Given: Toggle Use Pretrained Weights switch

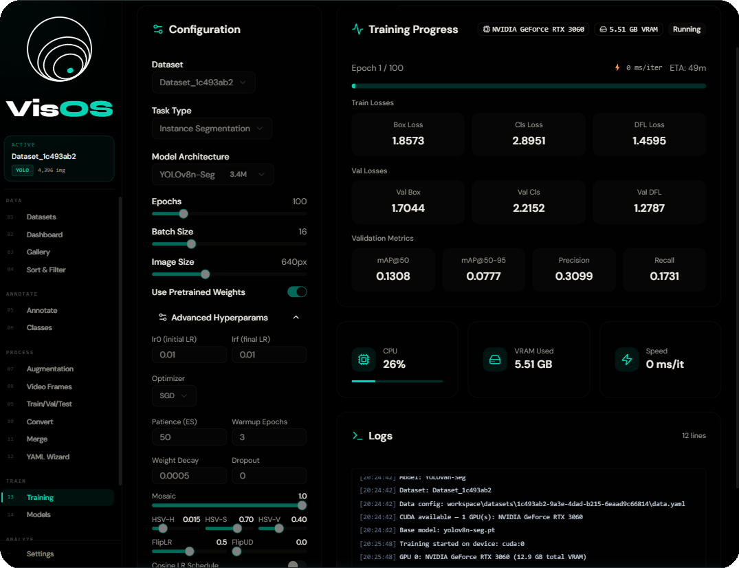Looking at the screenshot, I should pos(297,292).
